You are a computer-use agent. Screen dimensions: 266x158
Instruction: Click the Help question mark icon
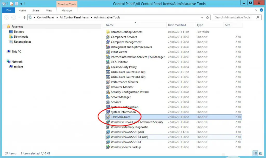click(x=261, y=10)
